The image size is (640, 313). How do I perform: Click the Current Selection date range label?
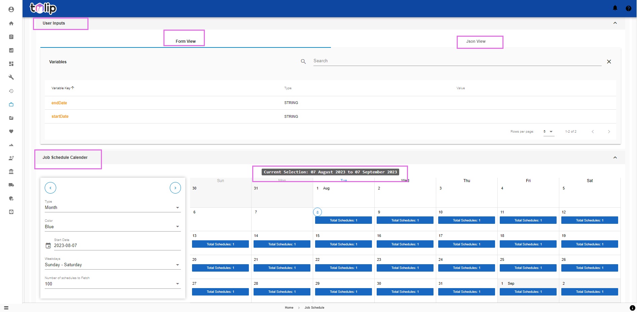point(330,172)
